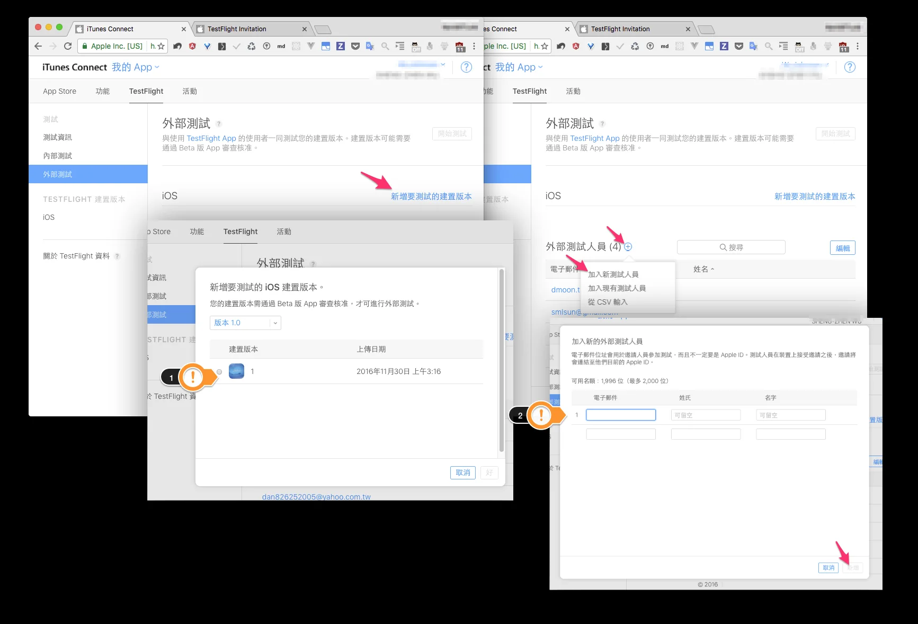Open the 版本 1.0 version dropdown
The height and width of the screenshot is (624, 918).
245,323
